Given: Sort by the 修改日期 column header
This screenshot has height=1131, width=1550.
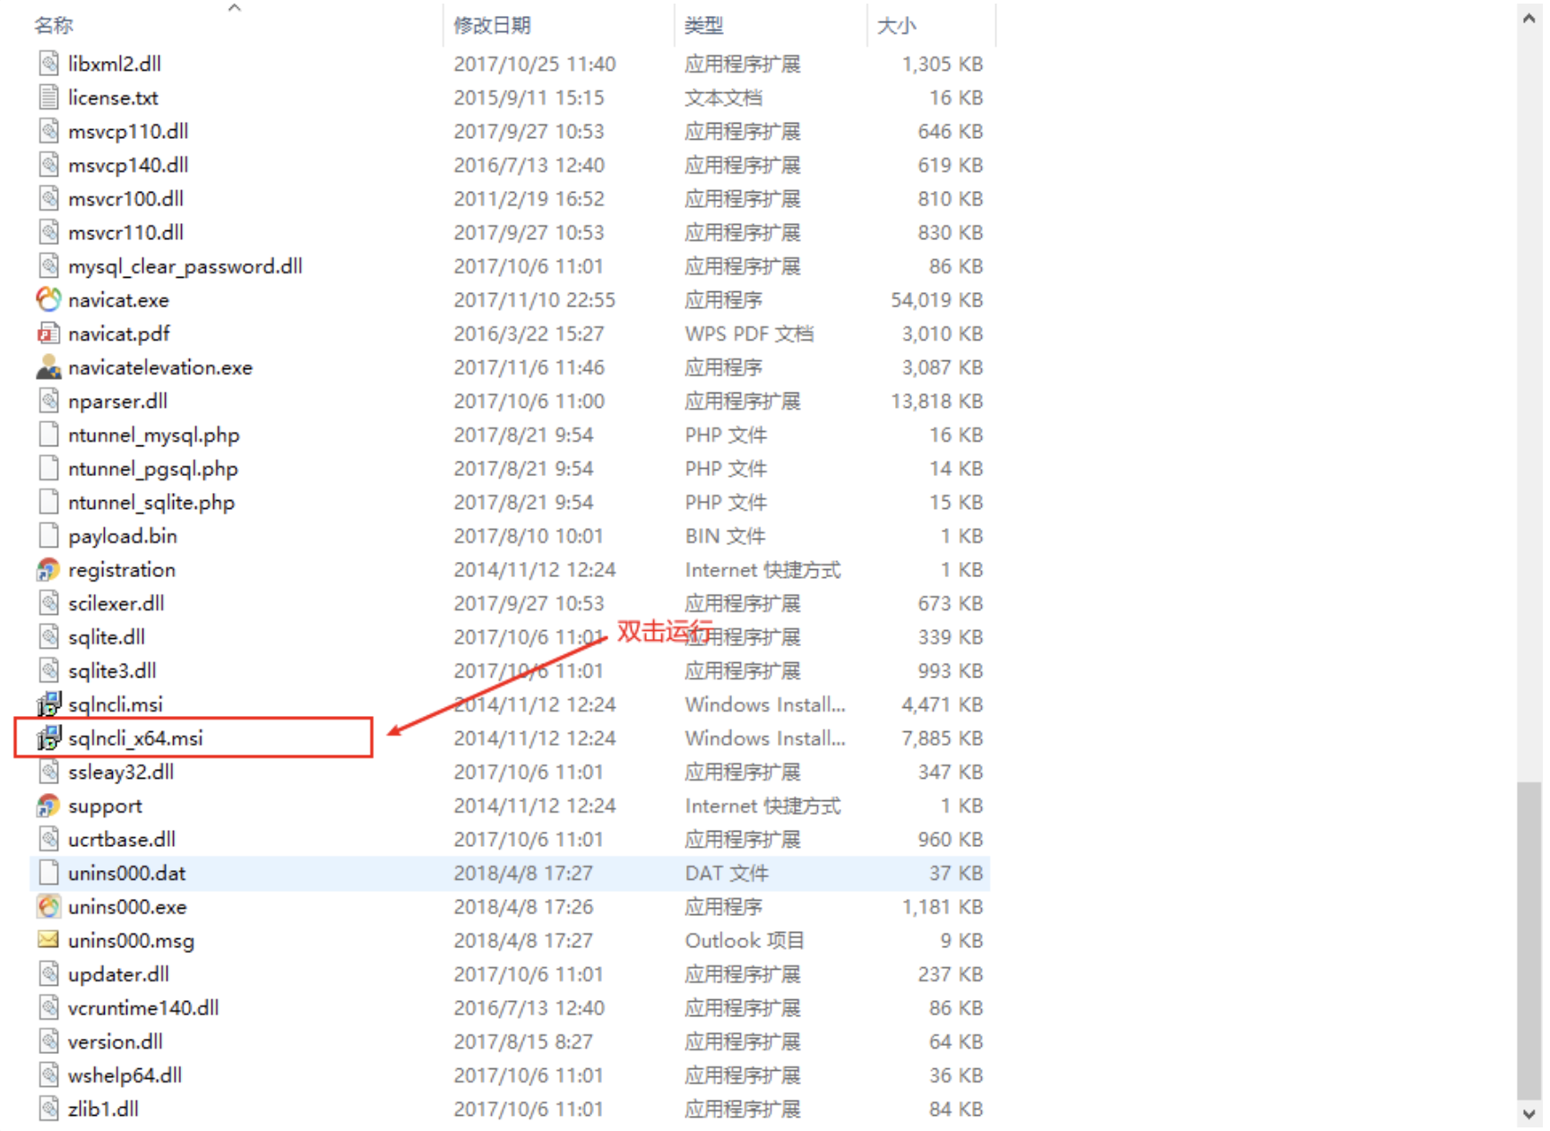Looking at the screenshot, I should (492, 25).
